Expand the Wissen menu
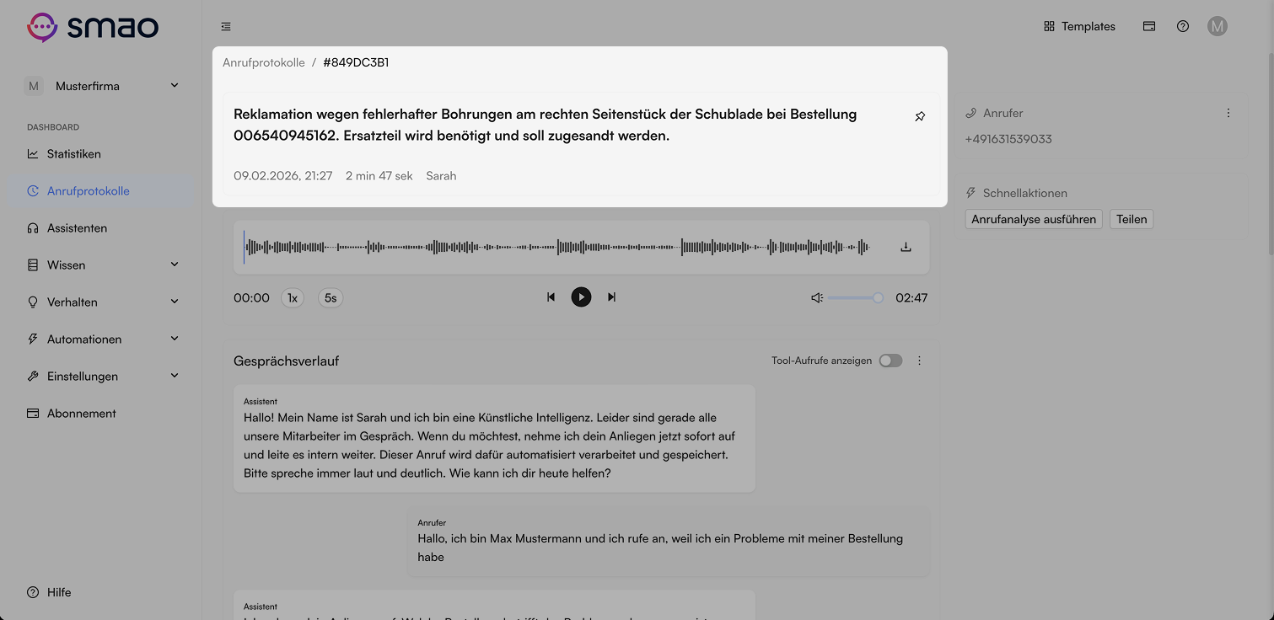 [101, 265]
